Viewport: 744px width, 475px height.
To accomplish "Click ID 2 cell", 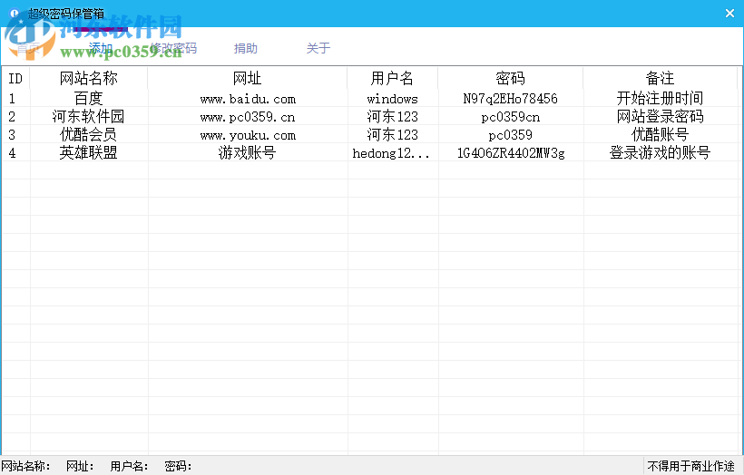I will 13,117.
